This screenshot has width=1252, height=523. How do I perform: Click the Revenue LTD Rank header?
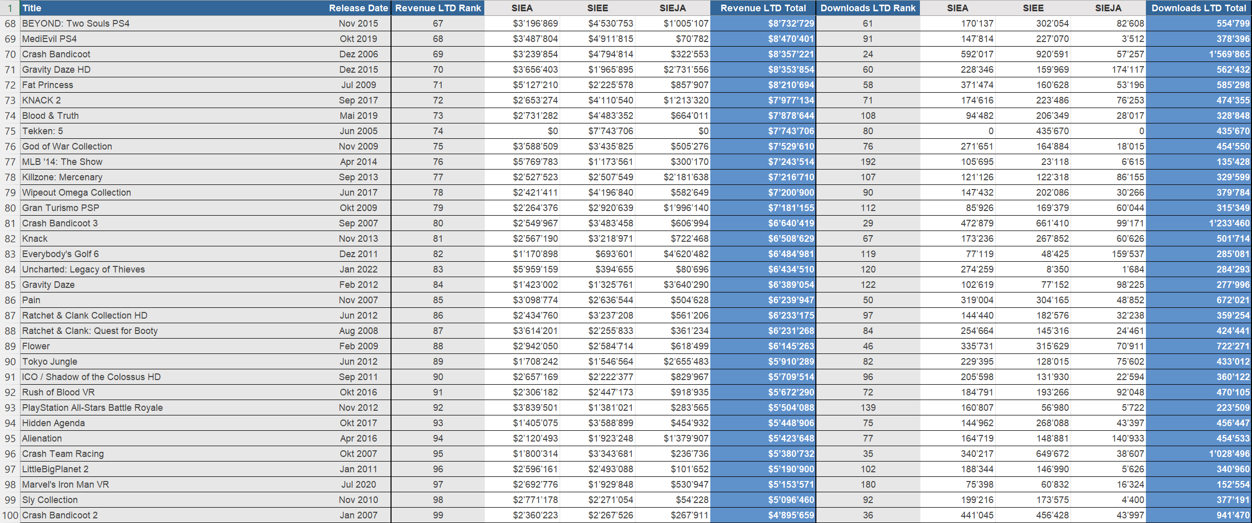click(x=438, y=8)
